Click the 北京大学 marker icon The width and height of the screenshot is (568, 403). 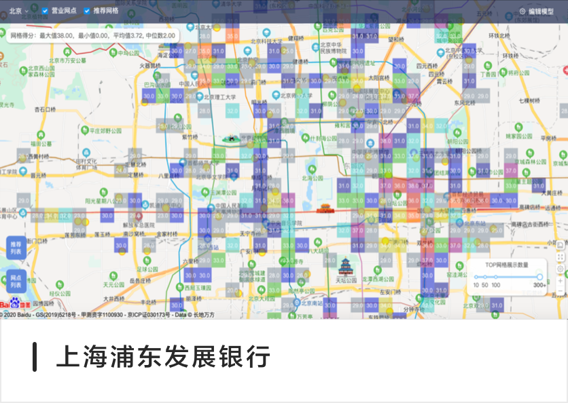pos(190,26)
